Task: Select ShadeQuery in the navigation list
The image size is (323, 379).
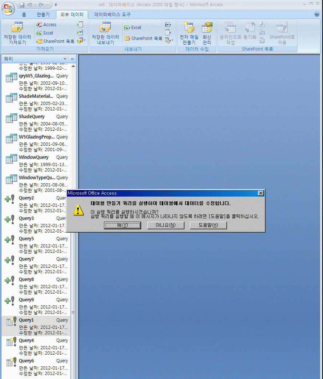Action: (32, 117)
